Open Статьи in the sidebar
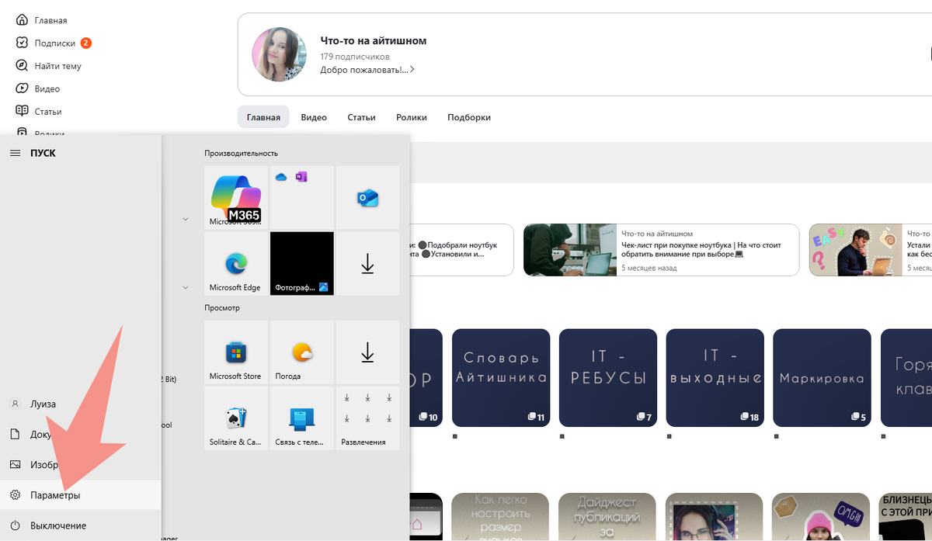The width and height of the screenshot is (932, 541). [x=39, y=111]
